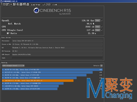Select the Core i7-4770K ranking bar
This screenshot has width=137, height=102.
point(52,70)
